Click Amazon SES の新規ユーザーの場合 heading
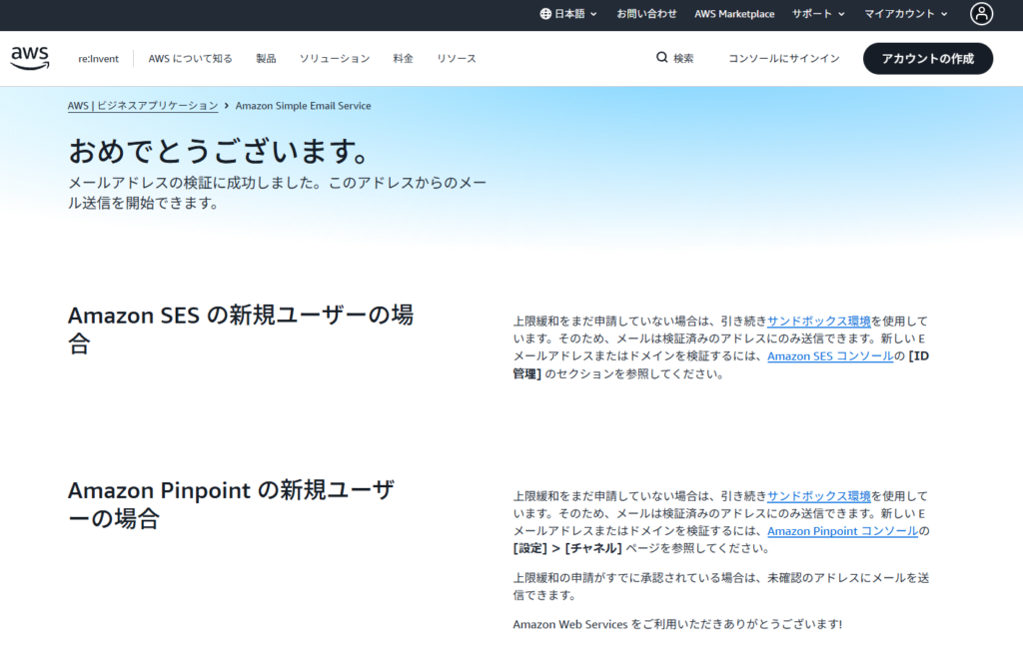The image size is (1023, 645). [x=241, y=329]
